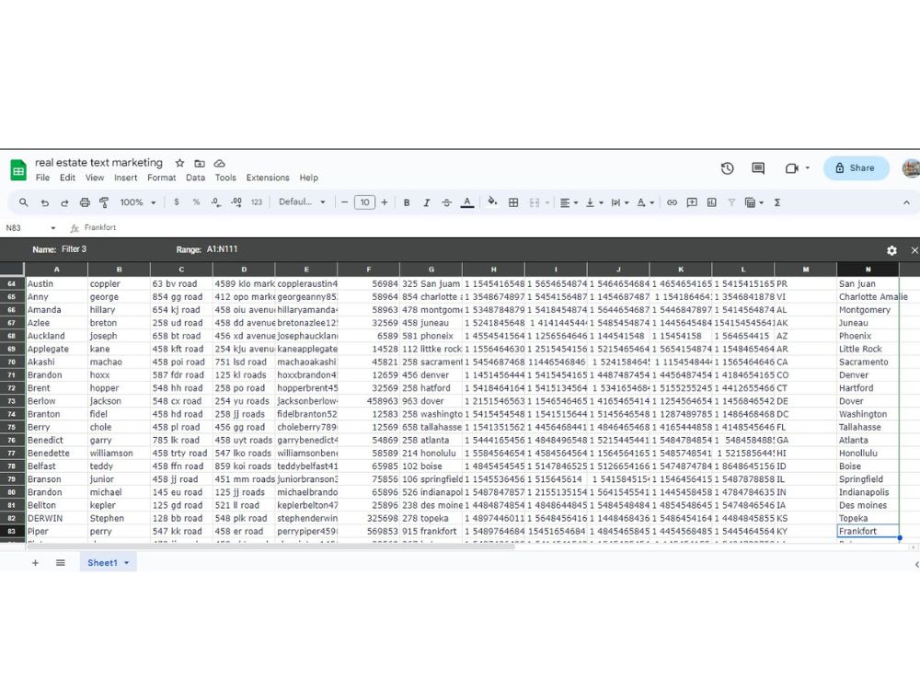Collapse the toolbar with chevron arrow
This screenshot has width=920, height=690.
(x=906, y=202)
